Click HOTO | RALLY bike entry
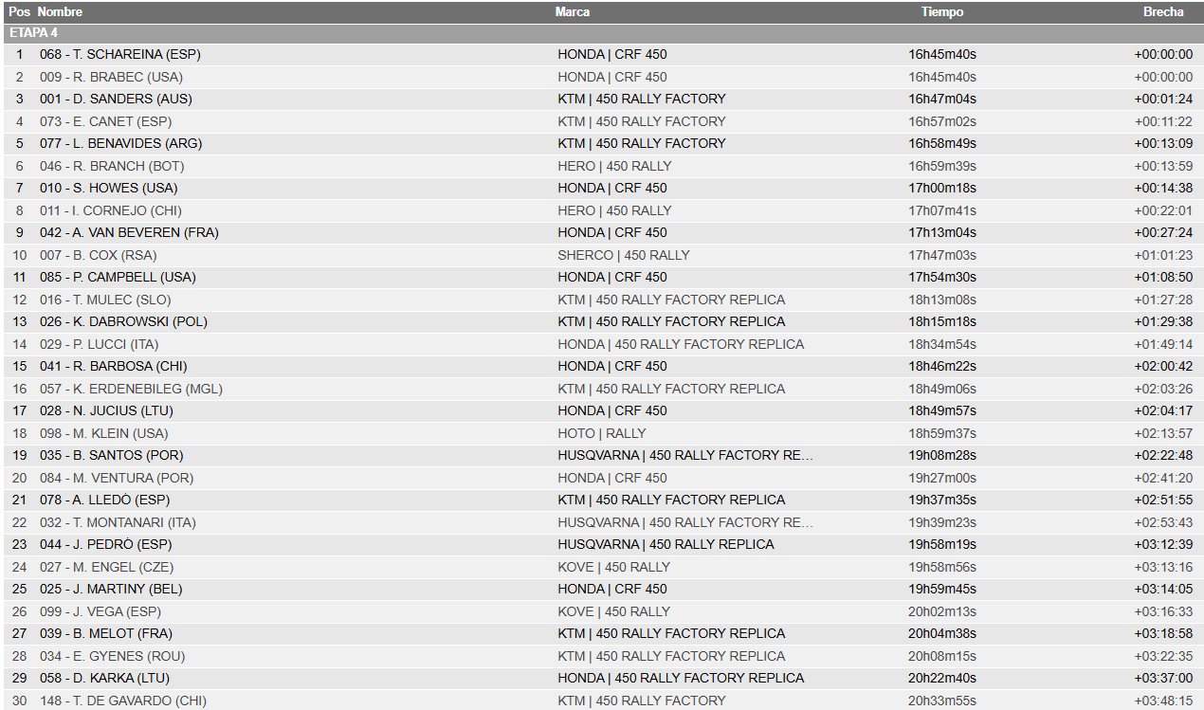The image size is (1204, 710). 602,433
